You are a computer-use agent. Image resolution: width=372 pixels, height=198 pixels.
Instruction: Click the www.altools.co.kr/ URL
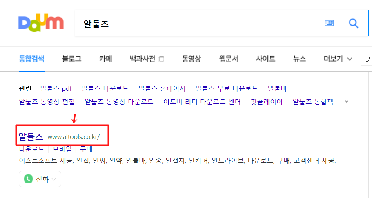click(74, 137)
